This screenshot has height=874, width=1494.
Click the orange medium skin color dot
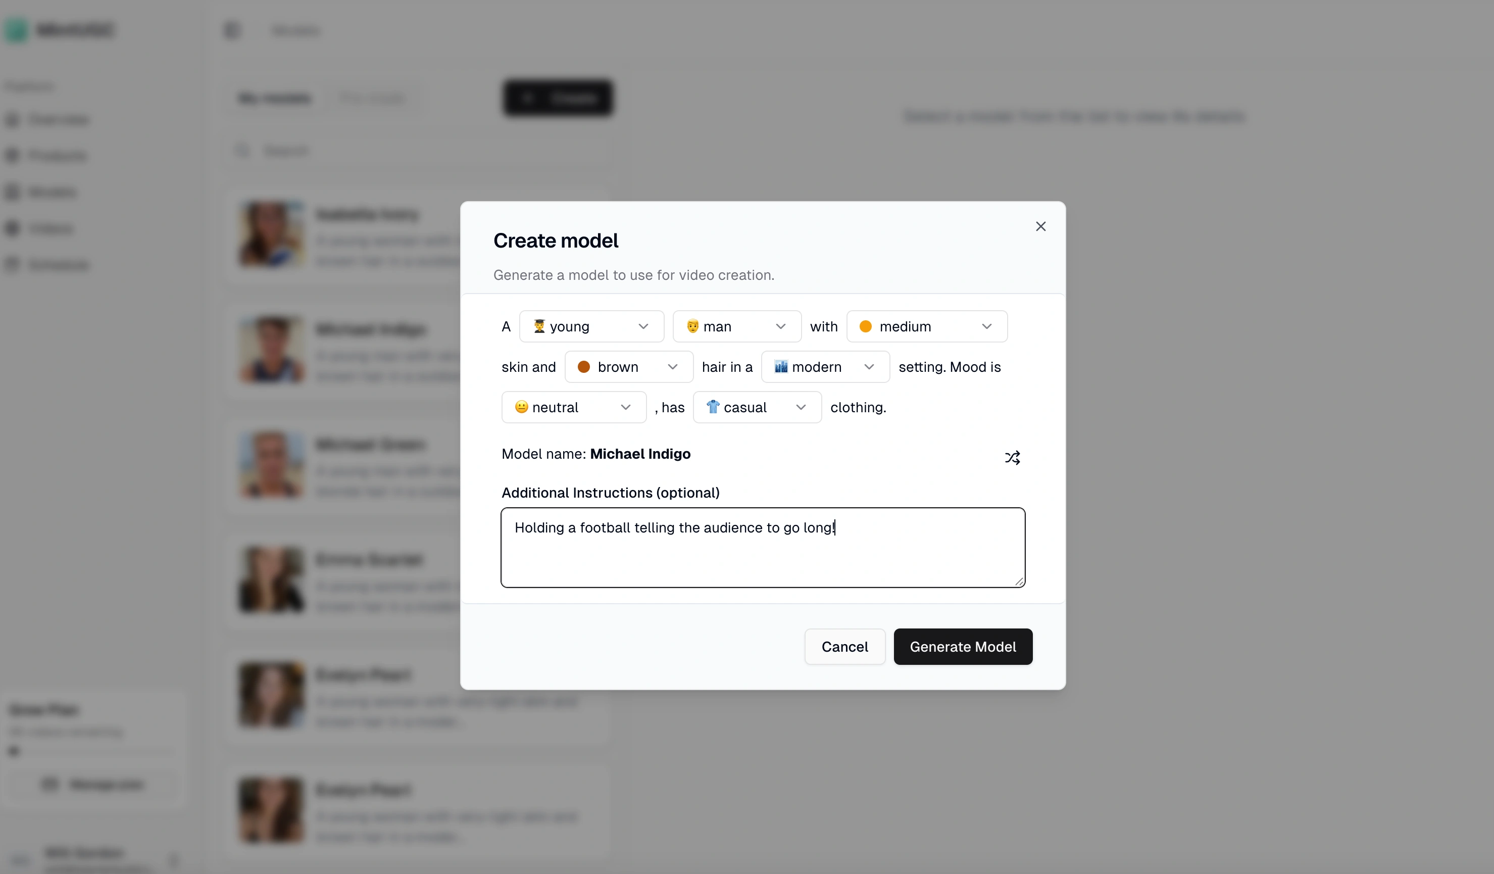tap(865, 326)
